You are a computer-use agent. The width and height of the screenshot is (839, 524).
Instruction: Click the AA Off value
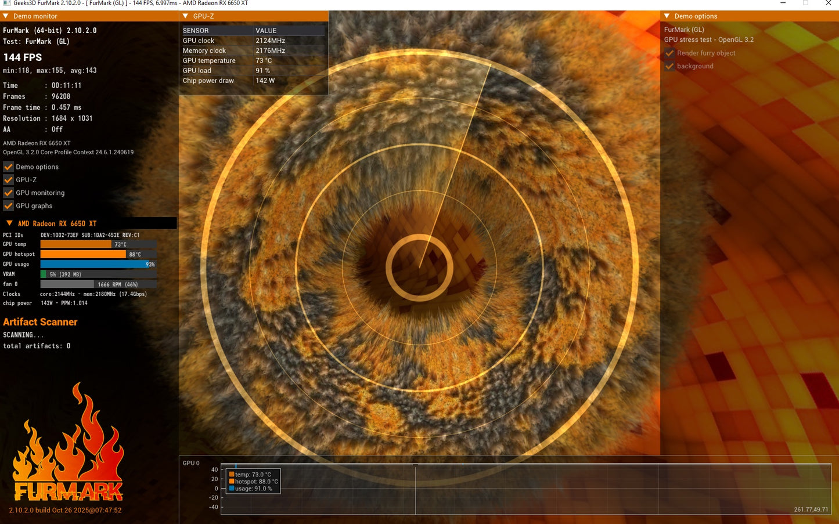(57, 129)
